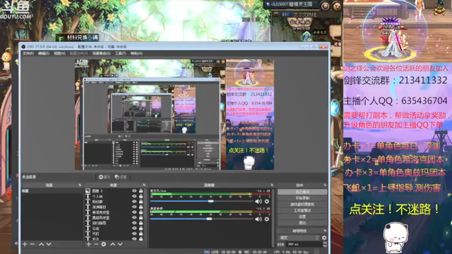The image size is (452, 254).
Task: Move source down in sources panel
Action: click(x=120, y=244)
